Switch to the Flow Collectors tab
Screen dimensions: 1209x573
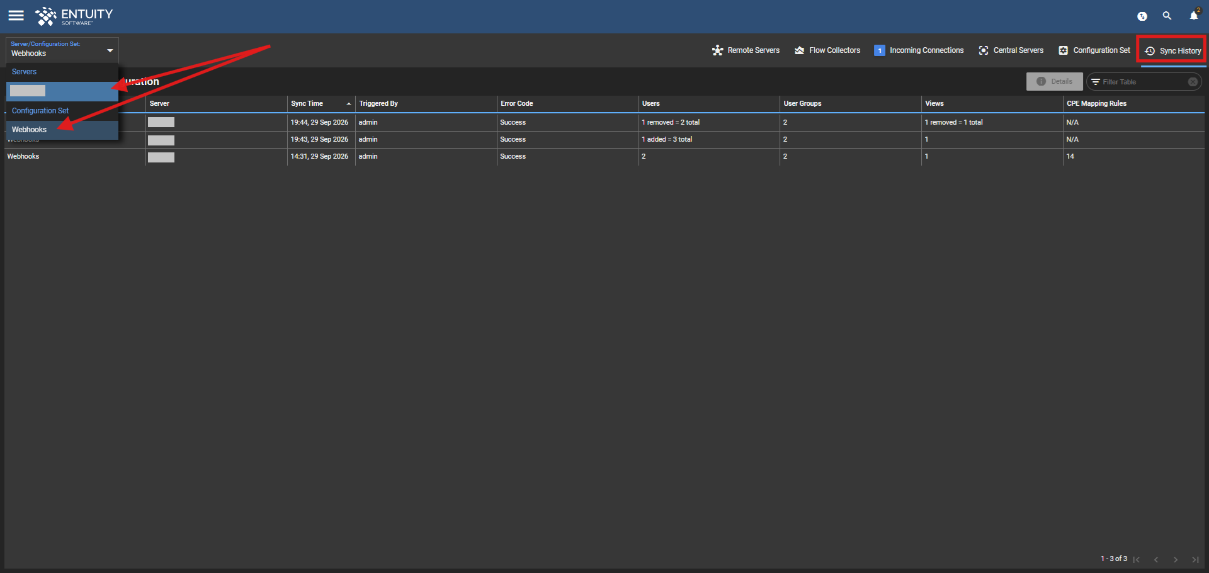coord(827,50)
